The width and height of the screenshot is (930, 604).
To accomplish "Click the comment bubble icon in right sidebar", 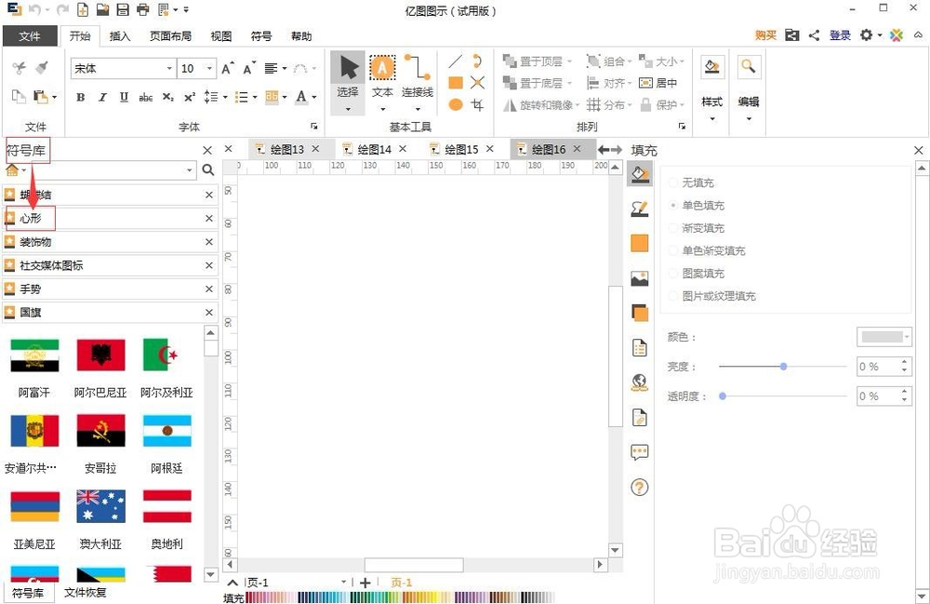I will click(x=639, y=452).
